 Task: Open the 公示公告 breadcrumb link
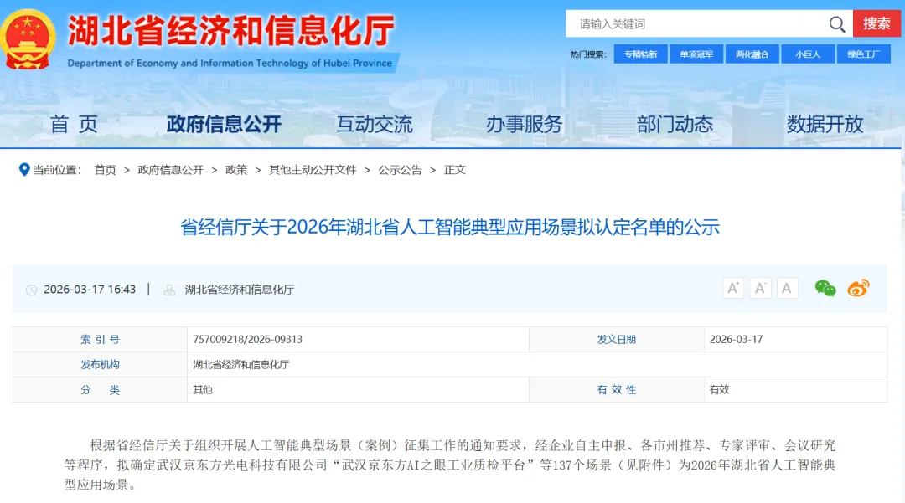[400, 170]
